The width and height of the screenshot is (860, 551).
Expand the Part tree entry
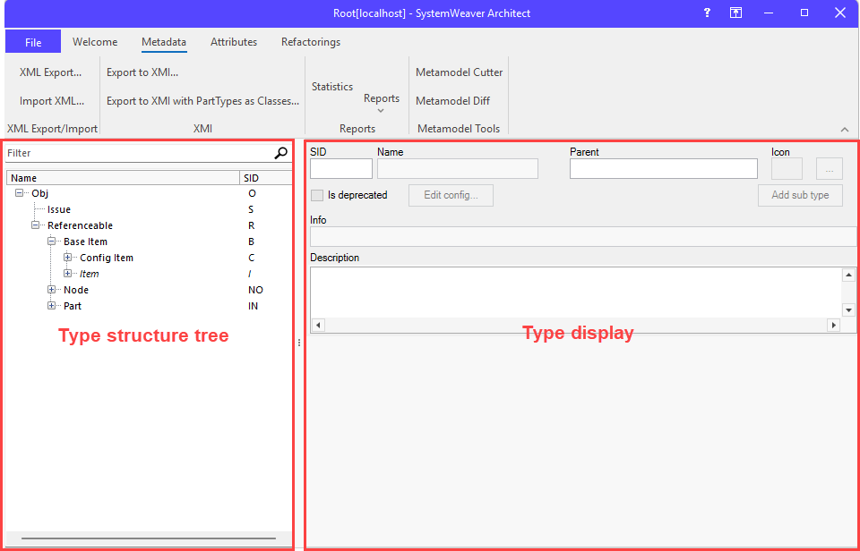coord(52,306)
